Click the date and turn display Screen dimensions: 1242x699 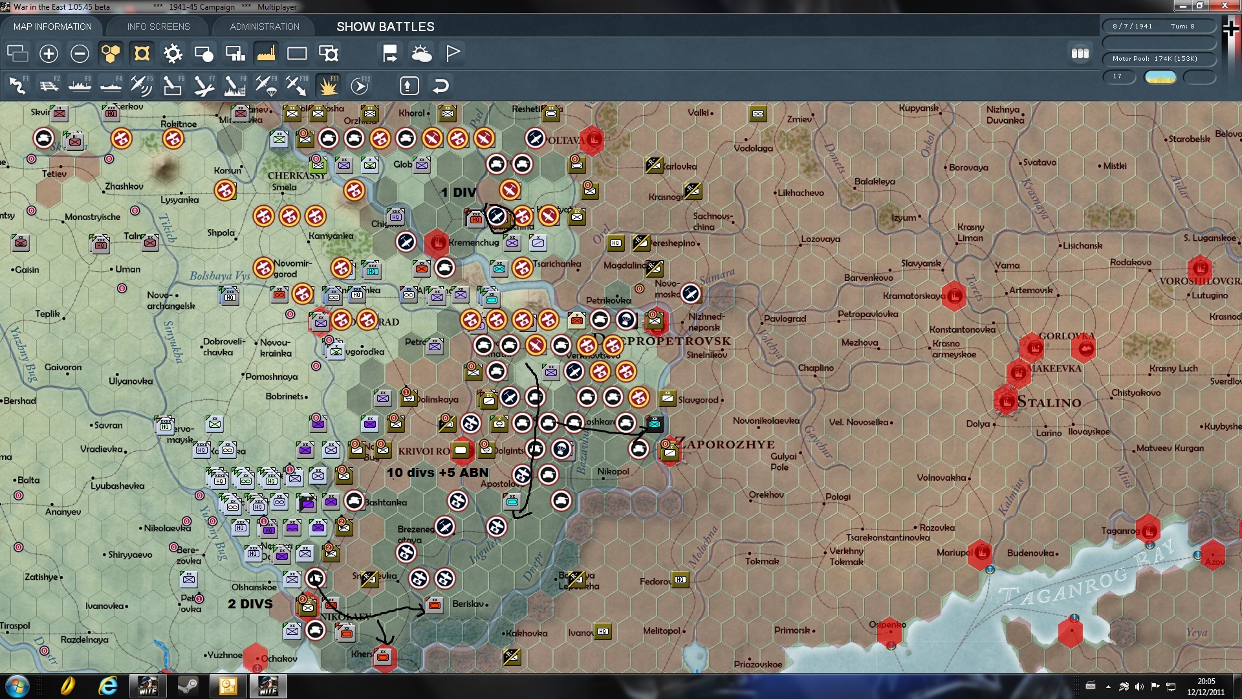tap(1159, 27)
